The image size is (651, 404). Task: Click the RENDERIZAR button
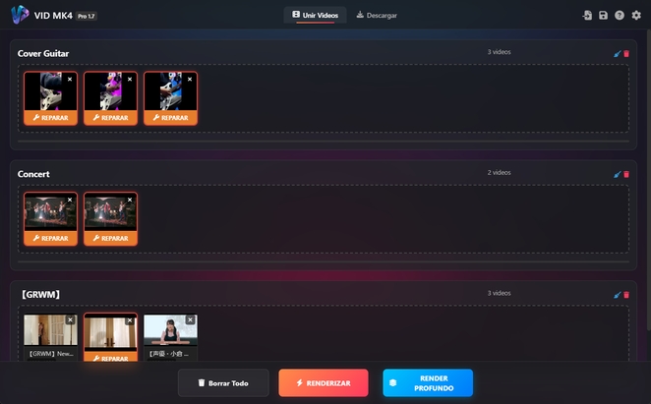pos(324,382)
